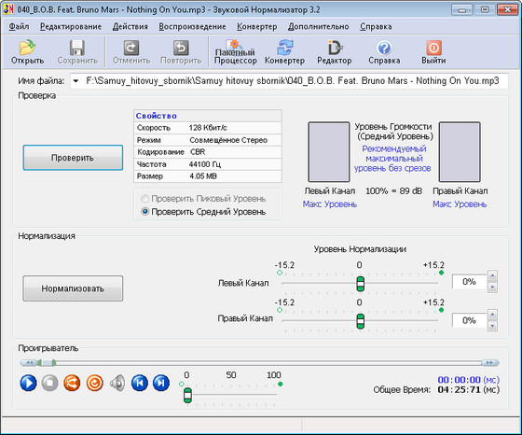Open the Действия menu

click(130, 27)
